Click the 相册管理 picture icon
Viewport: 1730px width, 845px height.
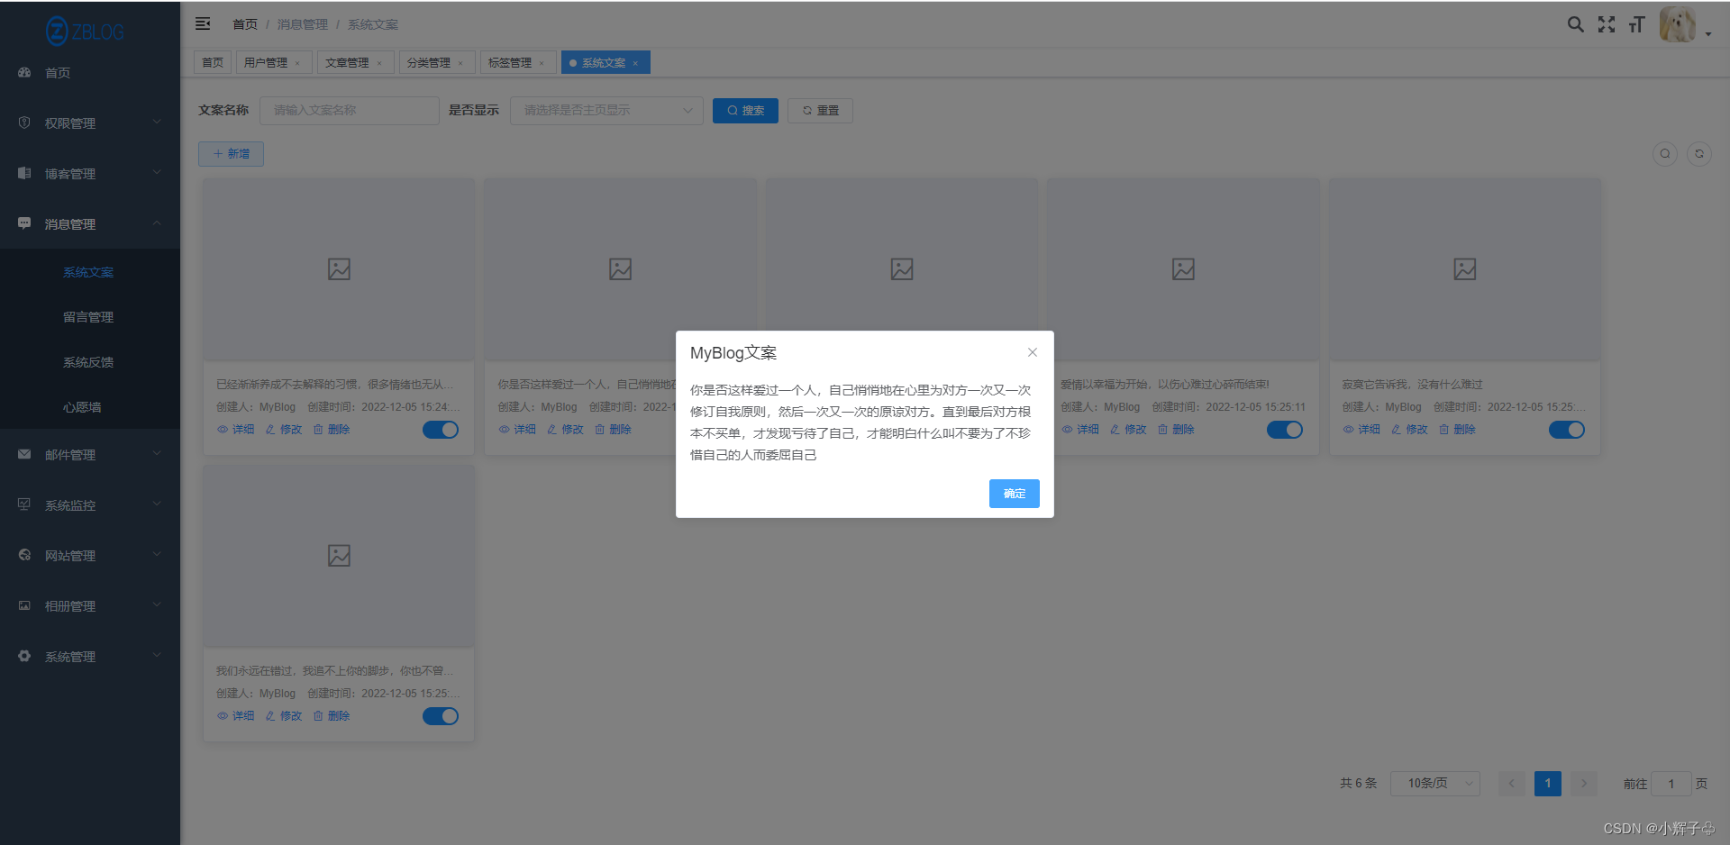(x=24, y=605)
